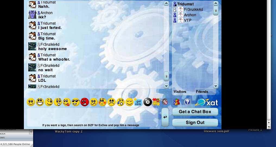Click Archon username above the ikk? message

click(x=46, y=13)
